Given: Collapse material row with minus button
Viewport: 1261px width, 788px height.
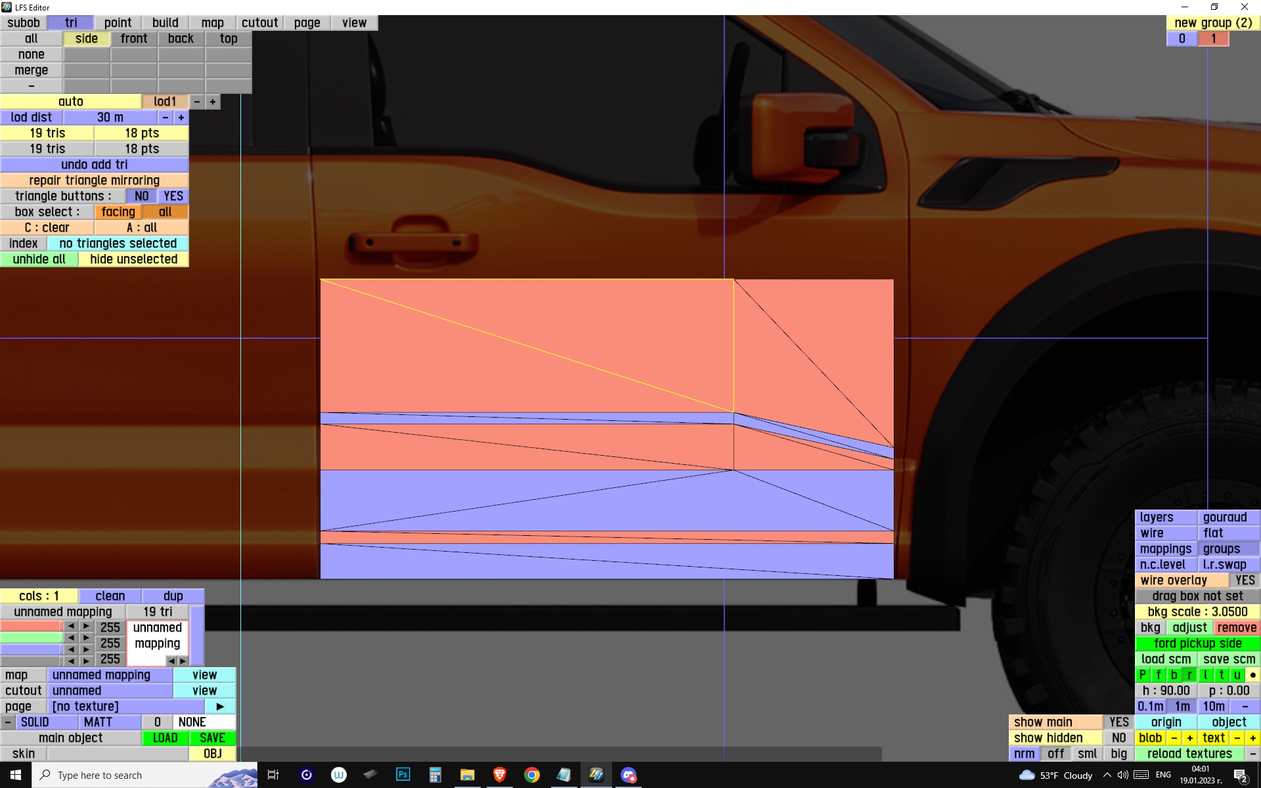Looking at the screenshot, I should [7, 722].
